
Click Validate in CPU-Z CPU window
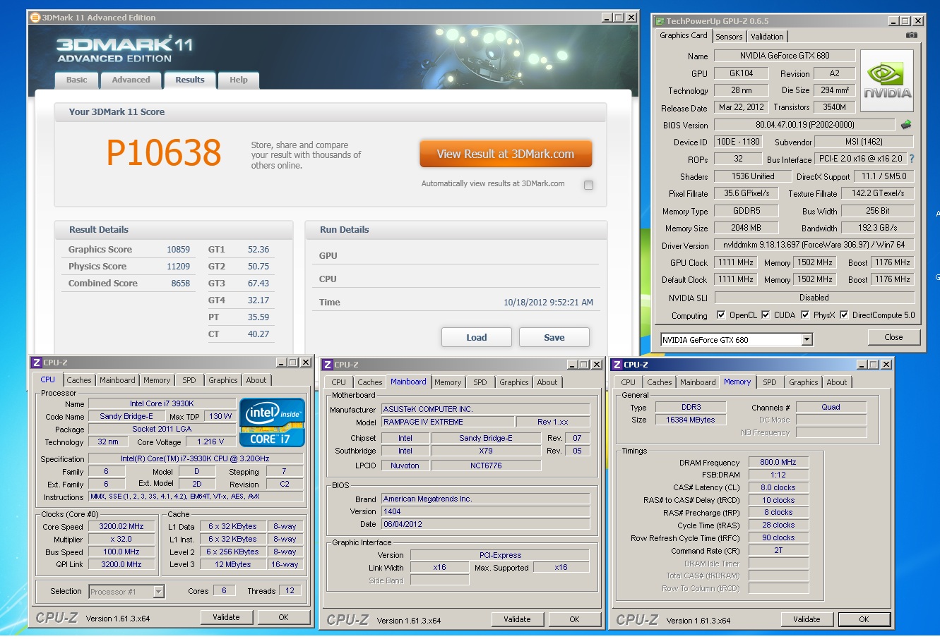(226, 617)
